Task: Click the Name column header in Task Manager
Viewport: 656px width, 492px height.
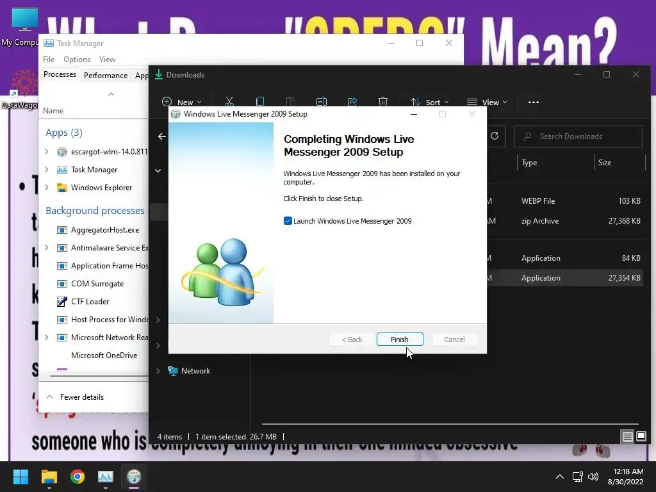Action: point(53,111)
